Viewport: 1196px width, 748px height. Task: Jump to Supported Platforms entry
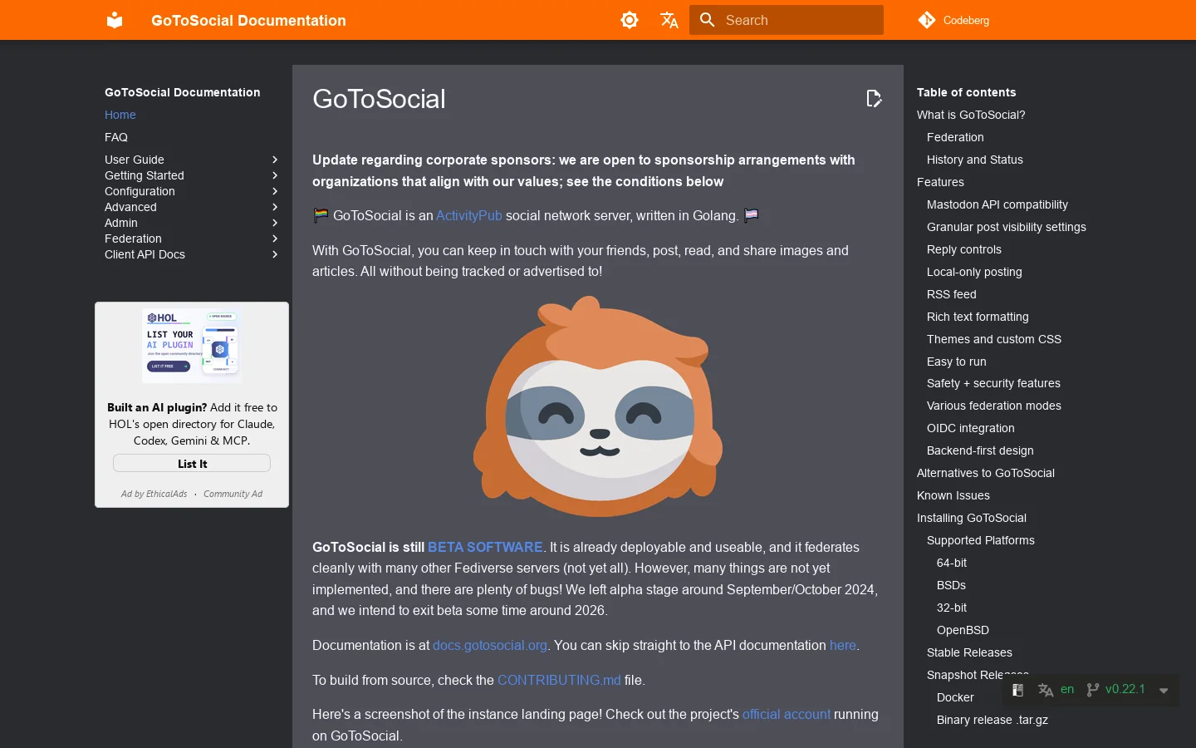click(981, 540)
